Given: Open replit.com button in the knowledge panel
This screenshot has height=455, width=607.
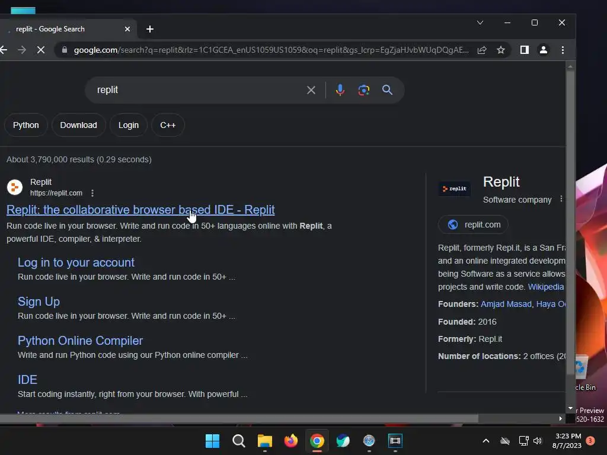Looking at the screenshot, I should click(x=474, y=225).
